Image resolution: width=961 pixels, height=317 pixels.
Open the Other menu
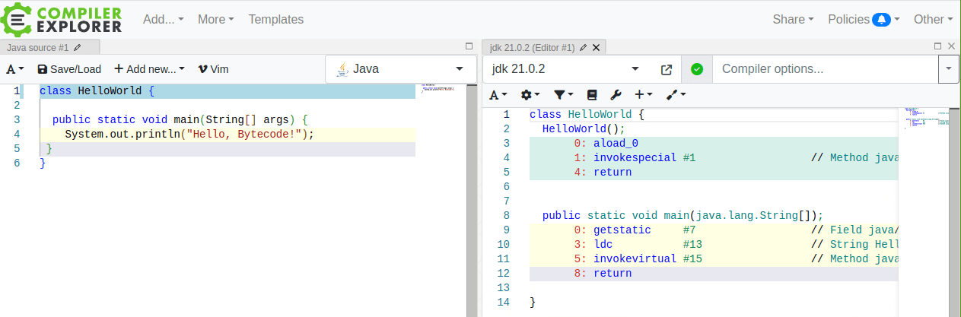[x=933, y=19]
